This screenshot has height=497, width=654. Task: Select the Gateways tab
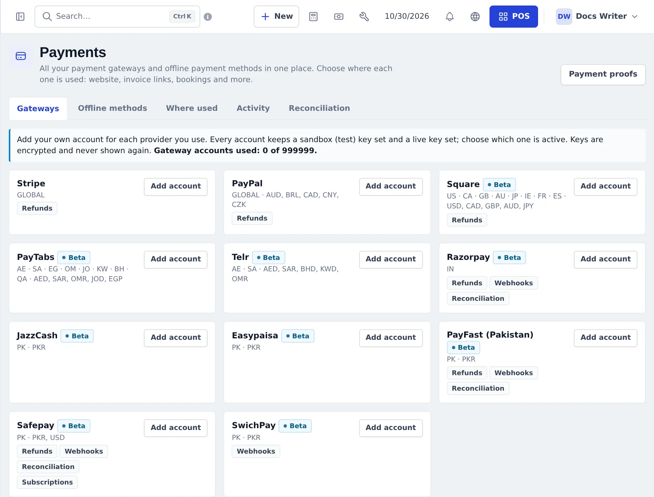(x=38, y=109)
